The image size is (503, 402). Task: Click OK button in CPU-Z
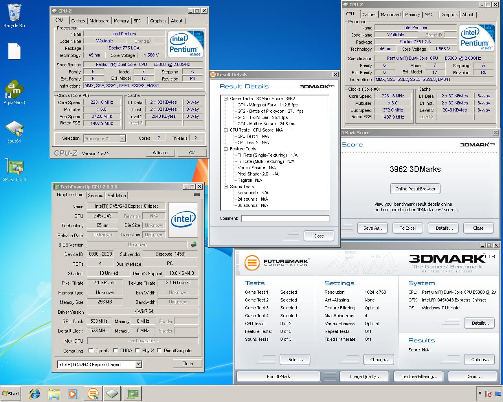192,153
